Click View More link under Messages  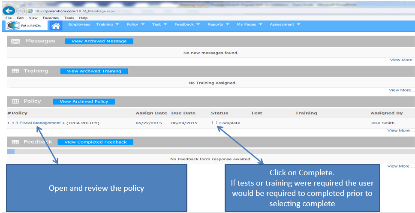click(x=402, y=60)
